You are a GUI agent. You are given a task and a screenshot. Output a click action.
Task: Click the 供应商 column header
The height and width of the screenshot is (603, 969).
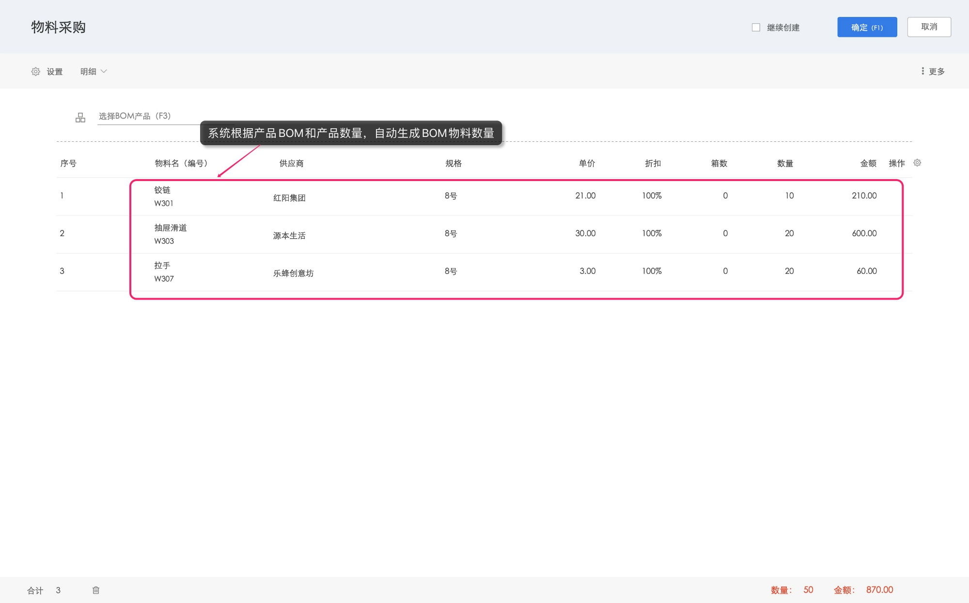[x=291, y=164]
